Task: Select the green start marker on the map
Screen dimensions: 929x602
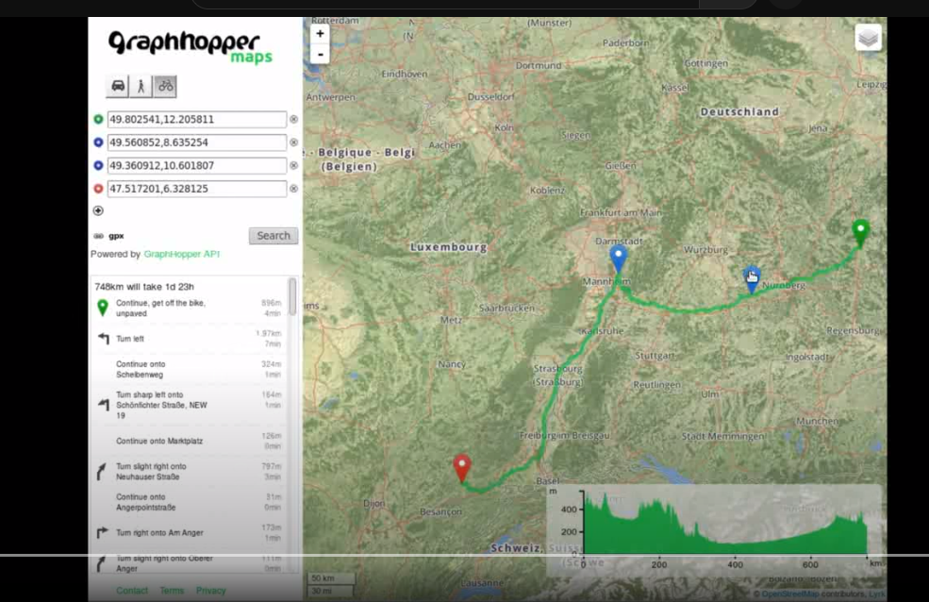Action: (859, 229)
